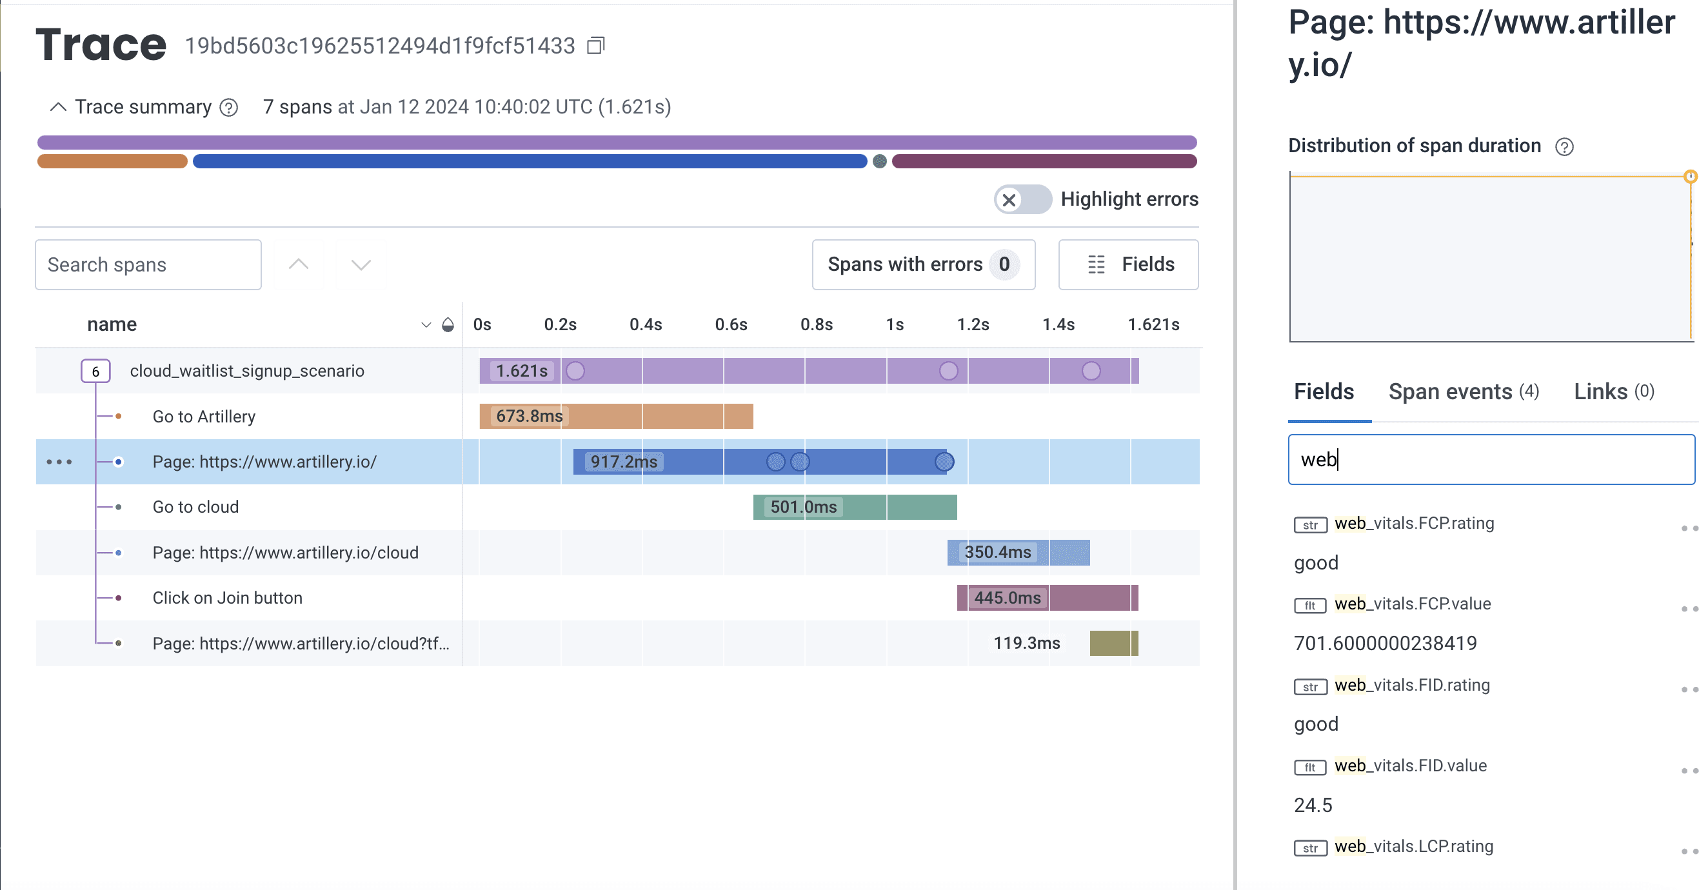Image resolution: width=1699 pixels, height=890 pixels.
Task: Collapse the 6 children of cloud_waitlist_signup_scenario
Action: (95, 371)
